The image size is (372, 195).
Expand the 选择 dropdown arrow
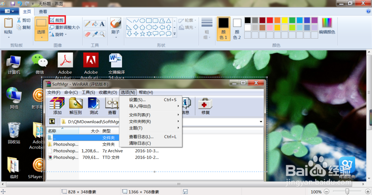41,38
